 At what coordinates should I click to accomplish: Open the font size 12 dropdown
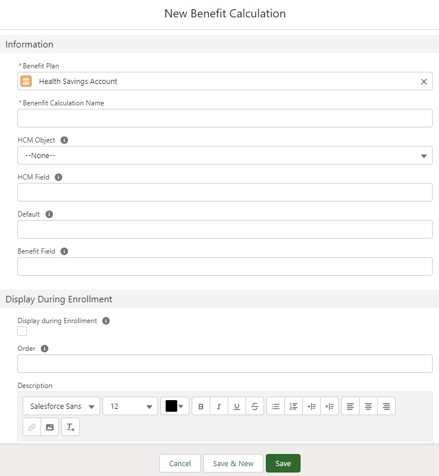130,406
